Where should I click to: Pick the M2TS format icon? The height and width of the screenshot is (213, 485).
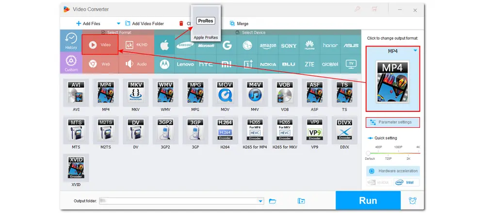[106, 130]
